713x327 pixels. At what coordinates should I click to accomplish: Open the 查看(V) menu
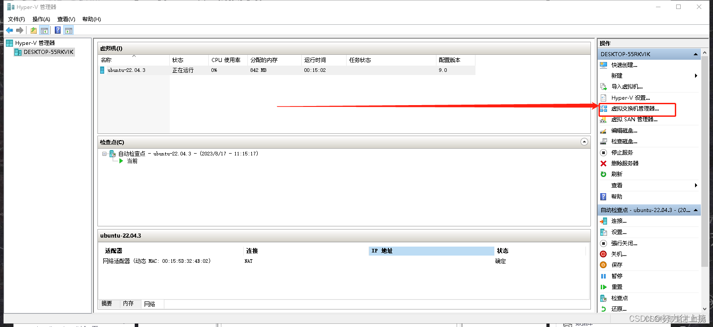(66, 19)
